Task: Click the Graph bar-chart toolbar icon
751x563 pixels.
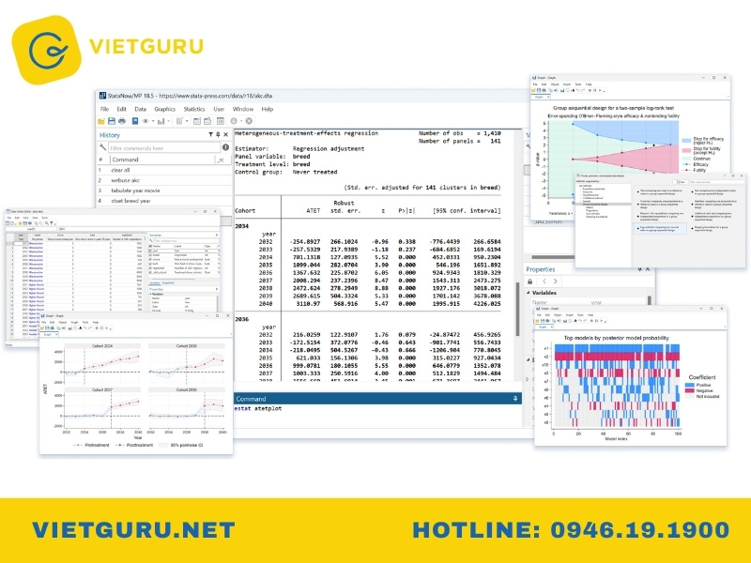Action: coord(161,121)
